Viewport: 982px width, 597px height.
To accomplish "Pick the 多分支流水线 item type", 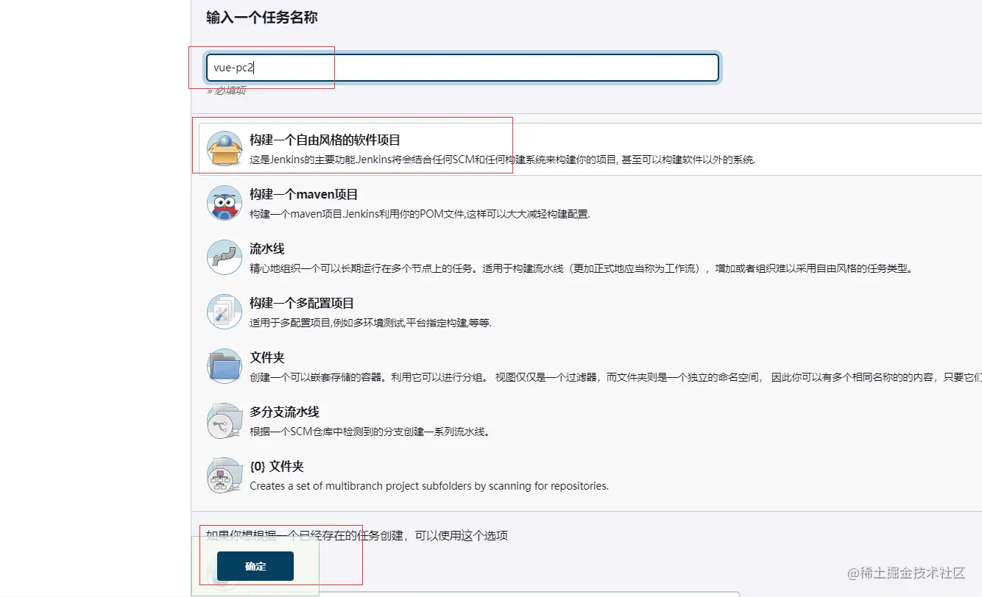I will click(x=284, y=412).
